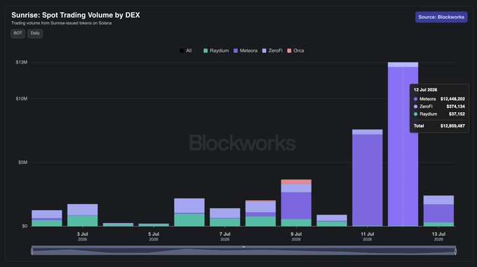
Task: Click the 6 Jul ZeroFi bar segment
Action: coord(189,206)
